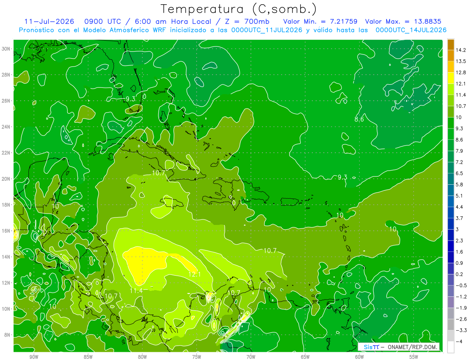
Task: Click the '0.9' colorbar scale label
Action: tap(460, 263)
